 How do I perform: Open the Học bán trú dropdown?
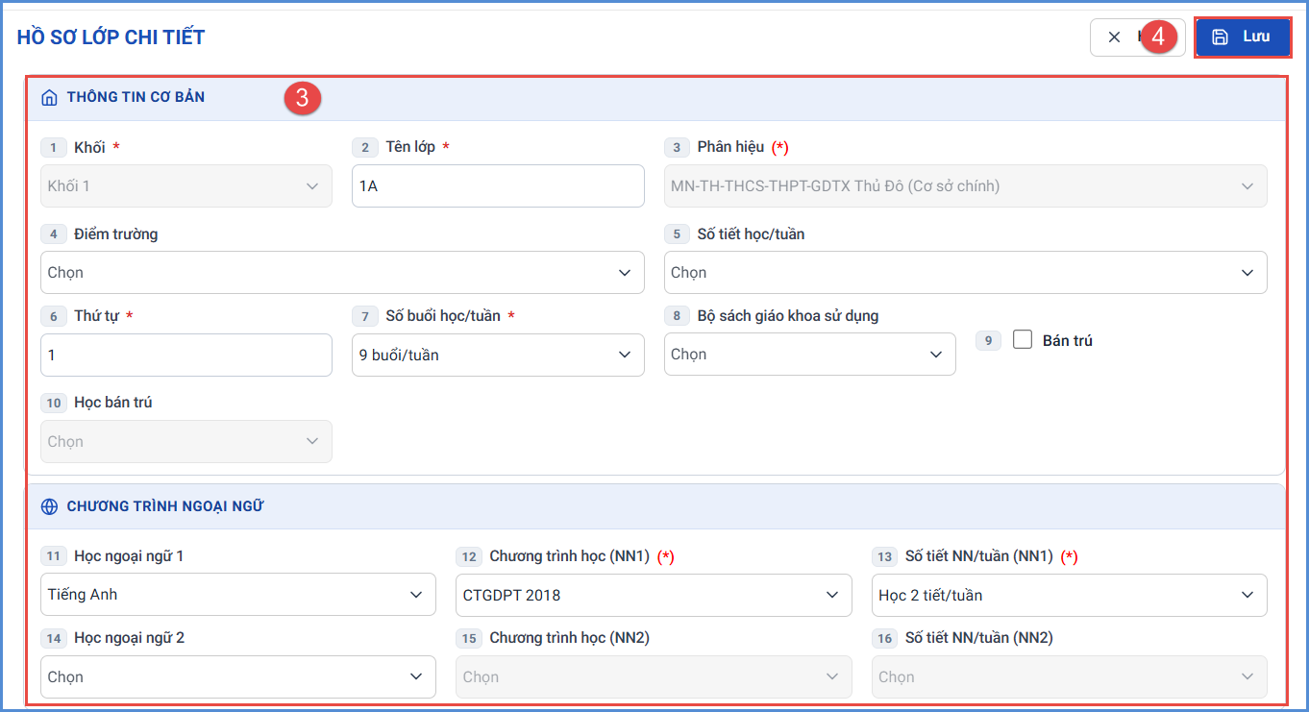tap(186, 442)
